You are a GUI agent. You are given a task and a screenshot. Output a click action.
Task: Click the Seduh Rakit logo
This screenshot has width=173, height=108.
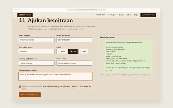point(25,15)
